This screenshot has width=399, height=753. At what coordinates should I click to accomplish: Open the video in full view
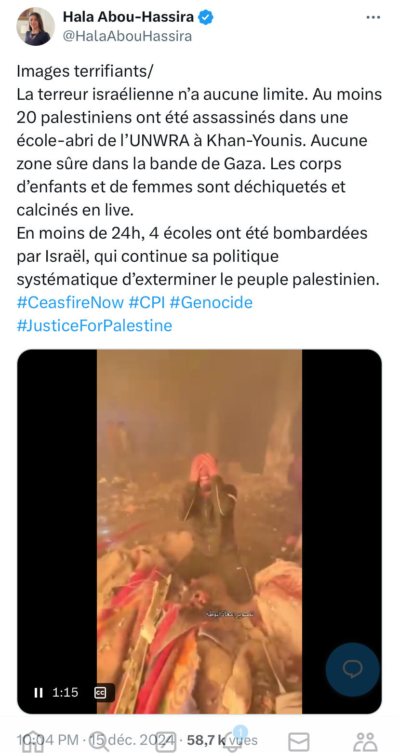click(199, 531)
